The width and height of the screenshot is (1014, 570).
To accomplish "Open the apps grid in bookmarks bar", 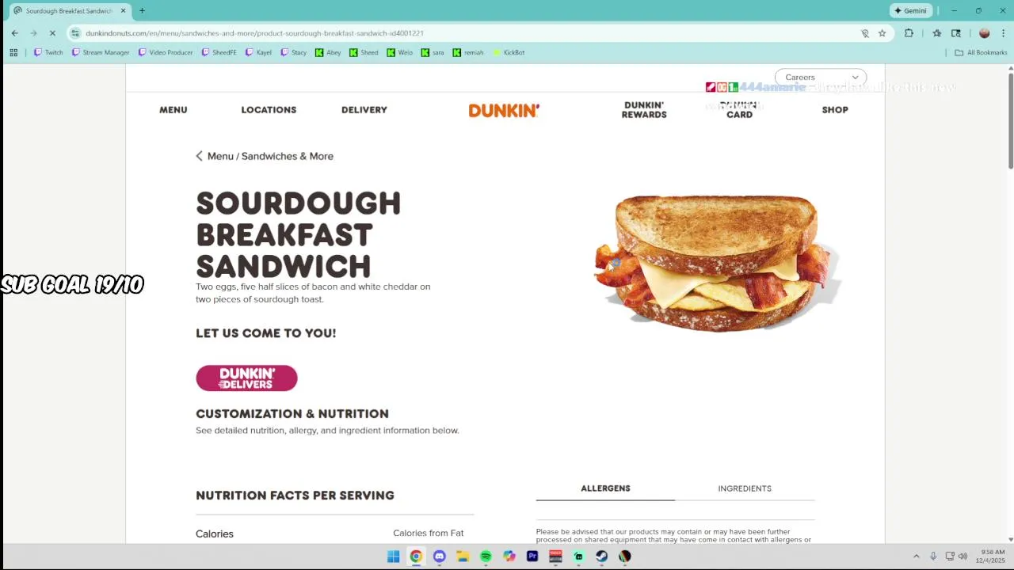I will [13, 52].
